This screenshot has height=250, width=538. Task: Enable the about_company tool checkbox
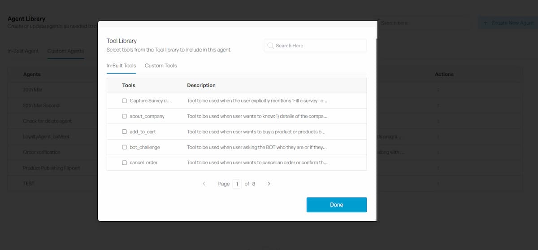tap(125, 116)
